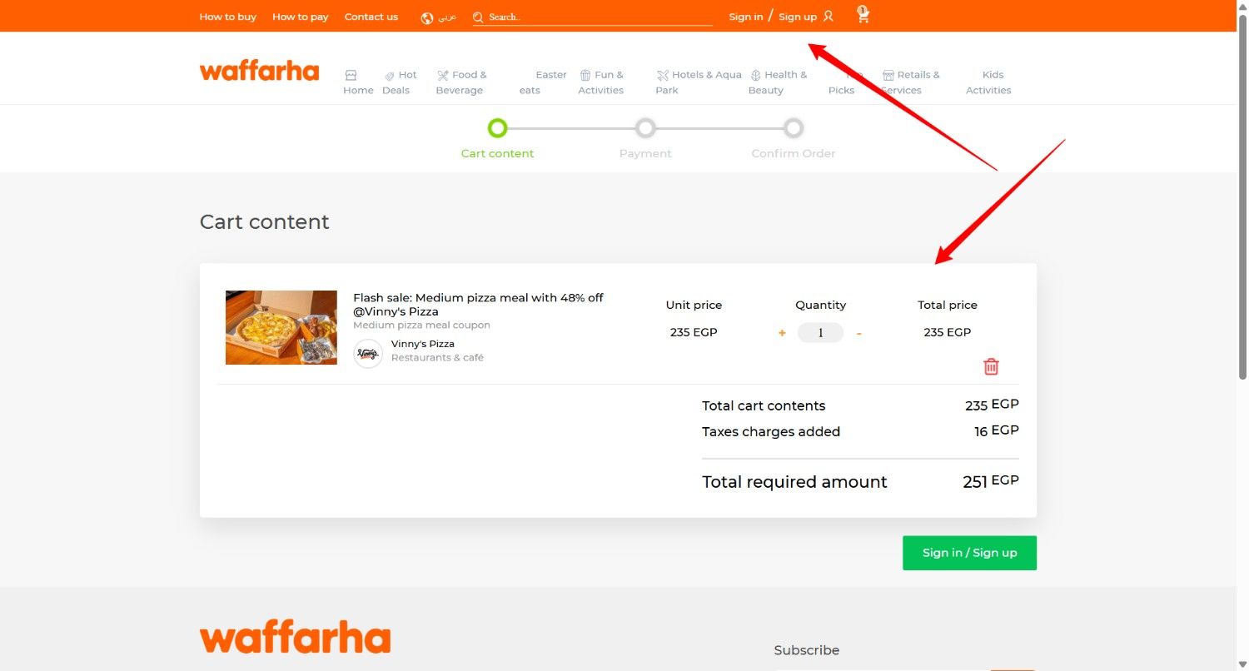Click the How to pay link
Screen dimensions: 1249x671
point(301,17)
